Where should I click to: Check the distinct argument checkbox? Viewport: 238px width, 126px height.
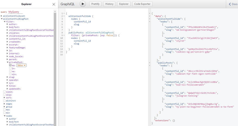4,101
